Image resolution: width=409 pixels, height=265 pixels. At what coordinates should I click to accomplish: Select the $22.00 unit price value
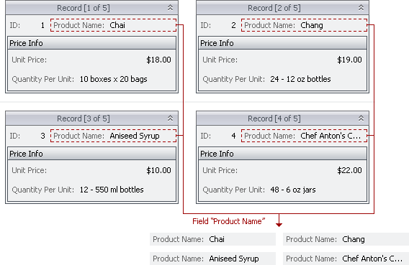pos(349,170)
